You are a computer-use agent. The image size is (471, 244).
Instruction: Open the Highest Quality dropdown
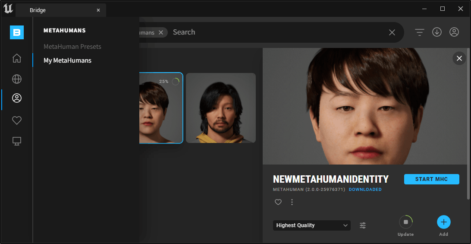coord(312,225)
